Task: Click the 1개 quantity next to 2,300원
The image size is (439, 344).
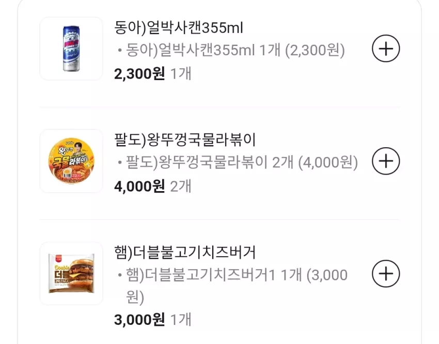Action: (181, 74)
